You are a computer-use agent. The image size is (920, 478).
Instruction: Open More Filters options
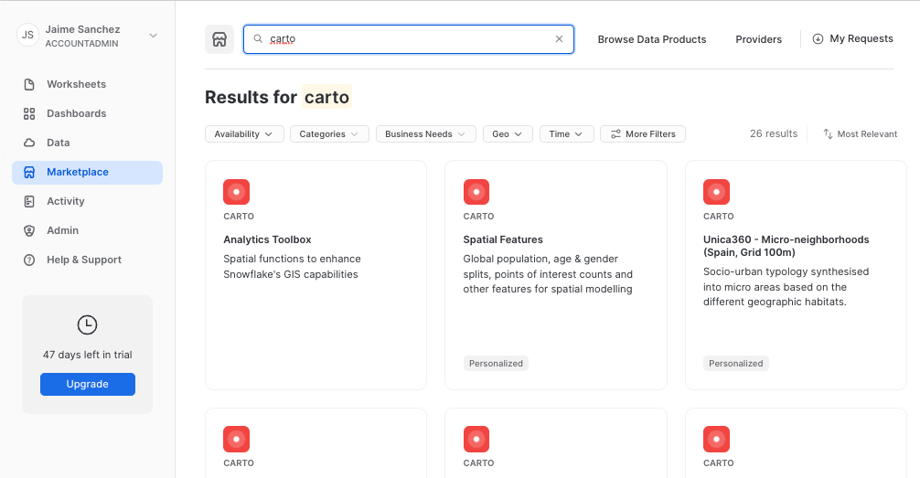[x=643, y=134]
